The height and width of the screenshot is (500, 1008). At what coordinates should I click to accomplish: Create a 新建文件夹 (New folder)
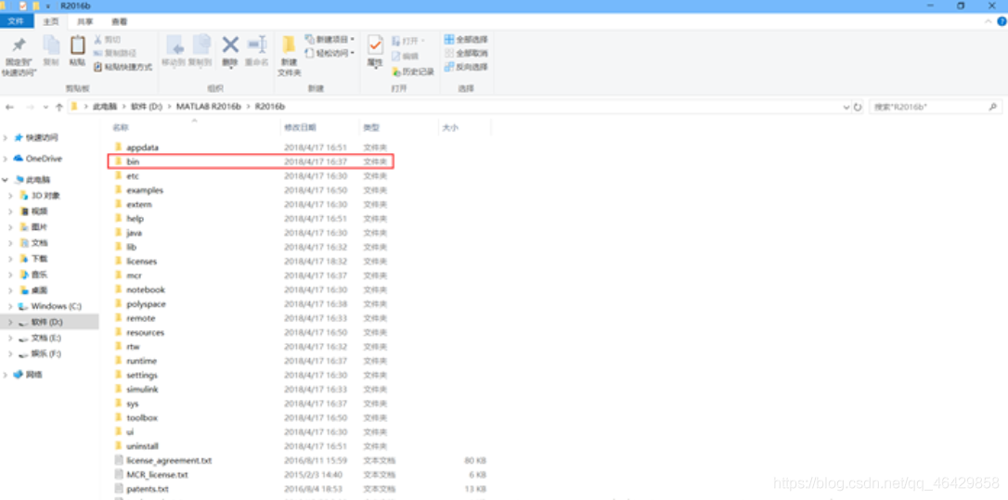click(289, 57)
